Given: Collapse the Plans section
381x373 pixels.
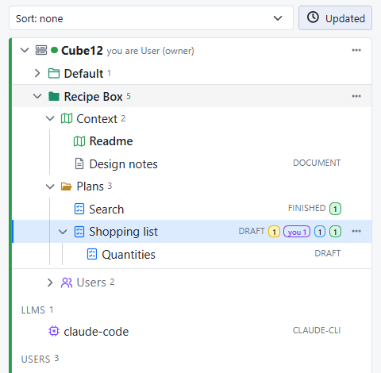Looking at the screenshot, I should [x=50, y=186].
